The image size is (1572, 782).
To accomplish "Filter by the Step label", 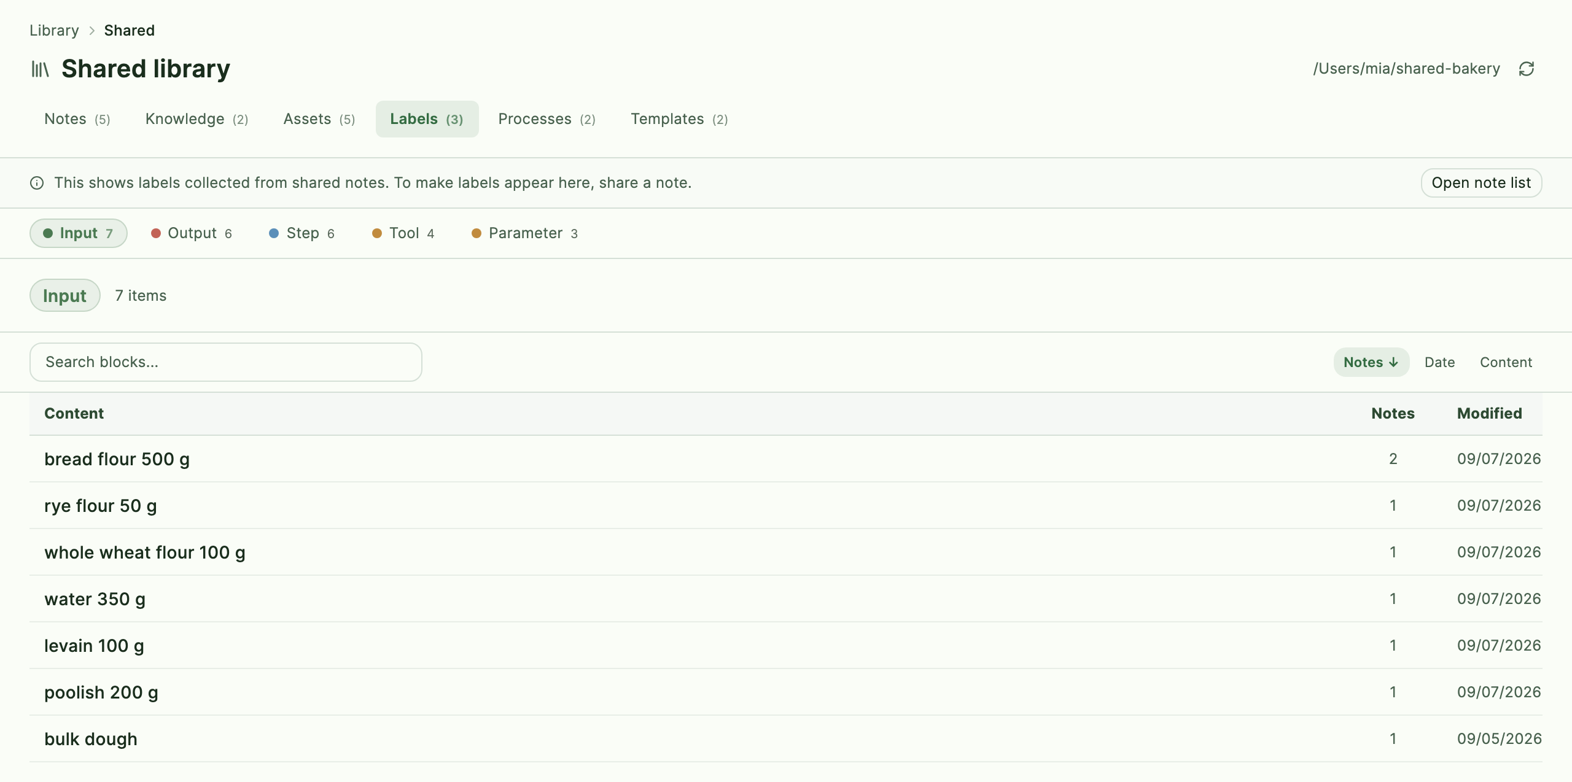I will (302, 233).
